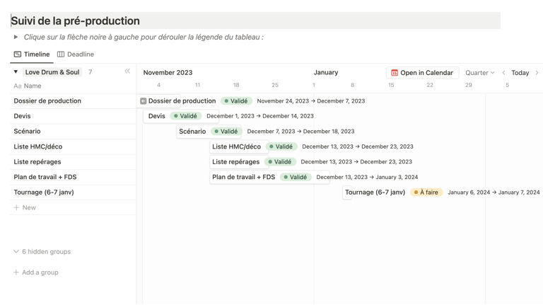Jump to Today on the timeline
Image resolution: width=543 pixels, height=305 pixels.
(x=520, y=73)
